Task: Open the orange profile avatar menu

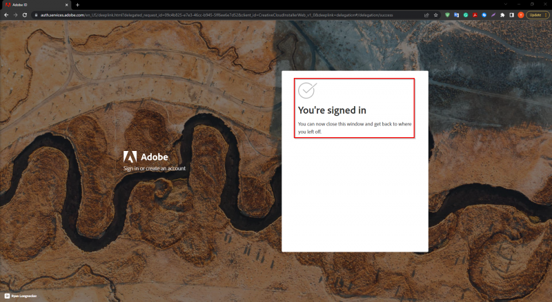Action: 521,15
